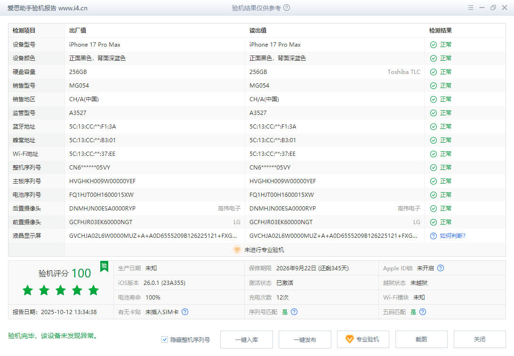
Task: Select iOS version 26.0.1 (23A355)
Action: click(165, 283)
